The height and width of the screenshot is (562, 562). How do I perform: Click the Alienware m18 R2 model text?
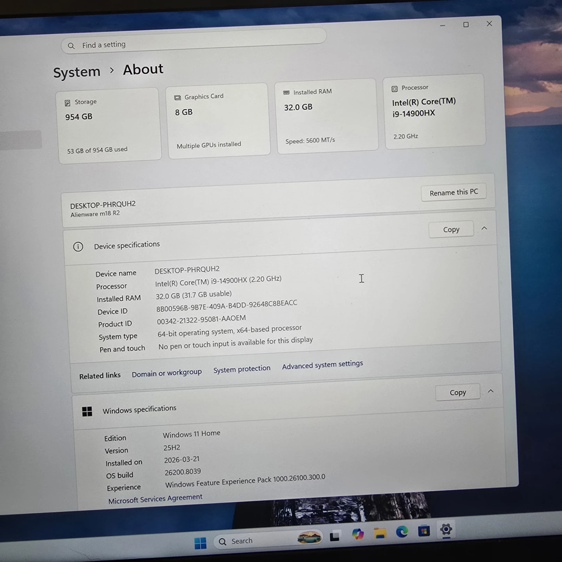click(x=95, y=214)
